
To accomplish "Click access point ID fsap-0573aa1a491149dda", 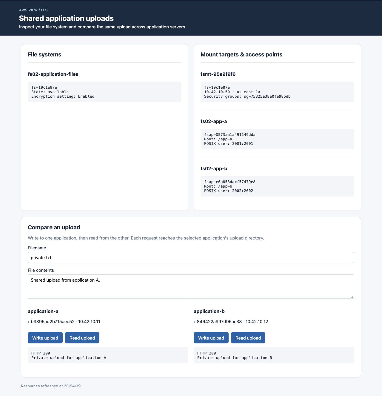I will coord(230,135).
